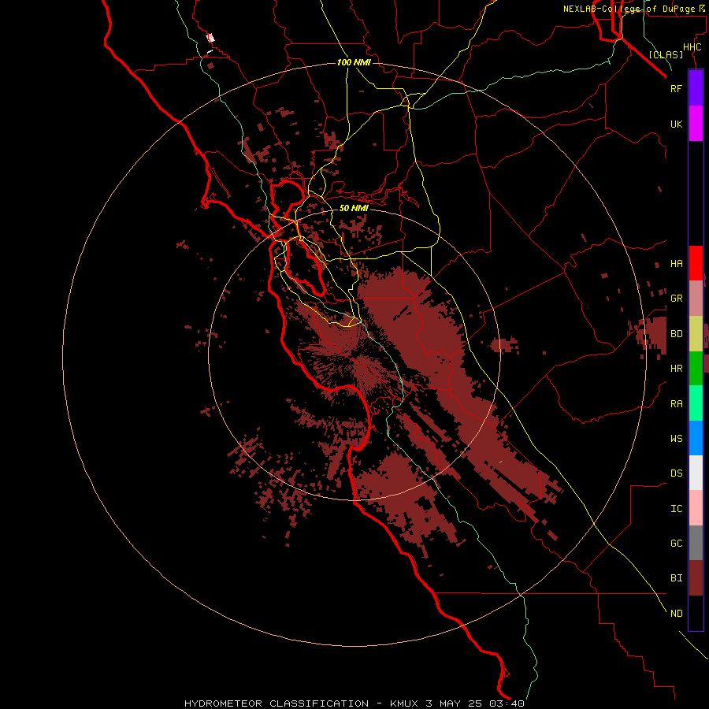Select the gray GC legend swatch

pos(696,543)
